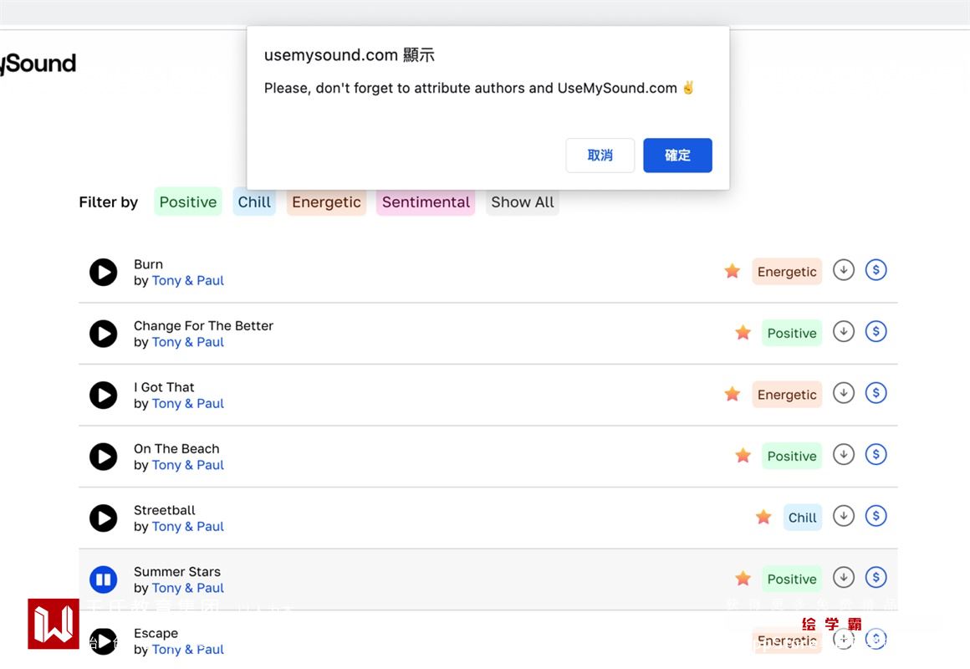Click dollar icon for Burn track
This screenshot has width=970, height=669.
(x=876, y=270)
